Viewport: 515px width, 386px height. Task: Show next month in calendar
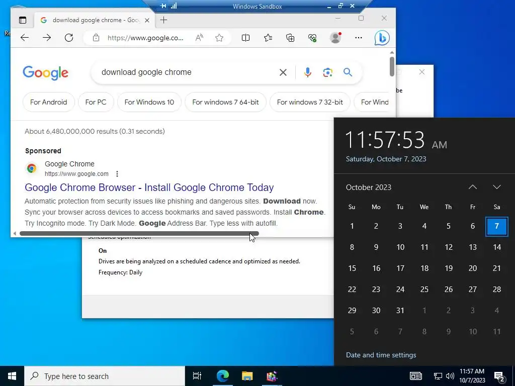click(496, 187)
